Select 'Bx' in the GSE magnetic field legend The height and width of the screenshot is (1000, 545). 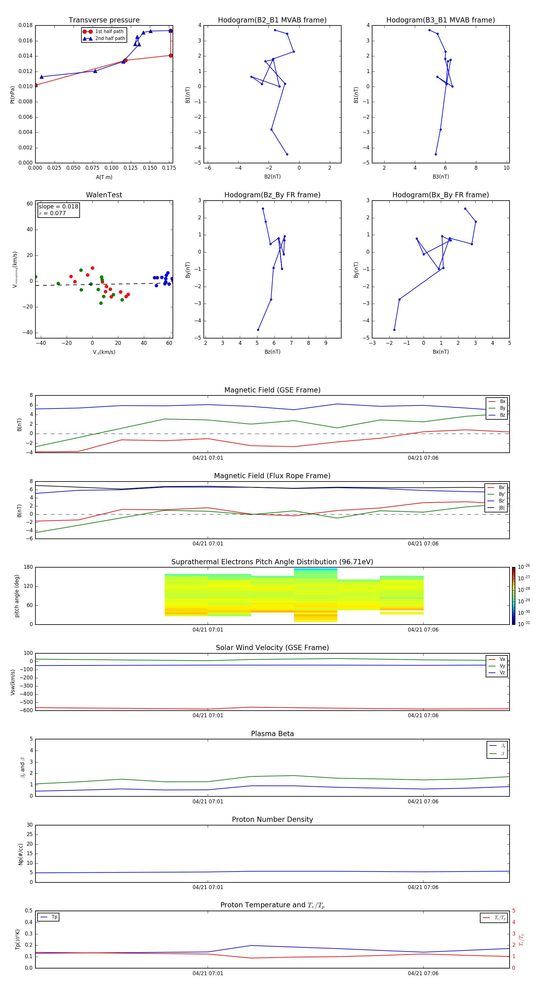[497, 402]
